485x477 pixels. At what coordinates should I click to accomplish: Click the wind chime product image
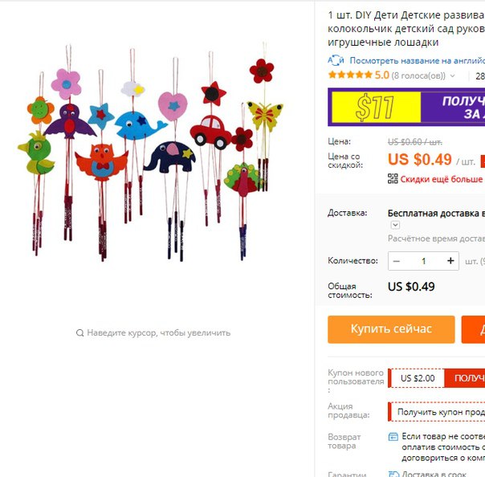pos(151,152)
